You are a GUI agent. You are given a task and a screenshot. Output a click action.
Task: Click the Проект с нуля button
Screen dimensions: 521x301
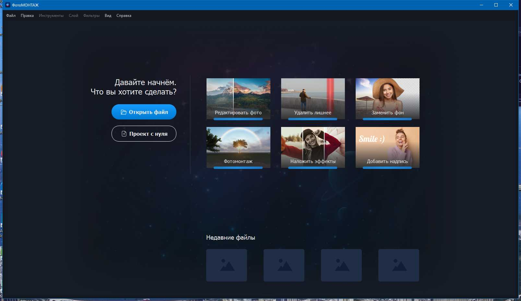tap(144, 134)
